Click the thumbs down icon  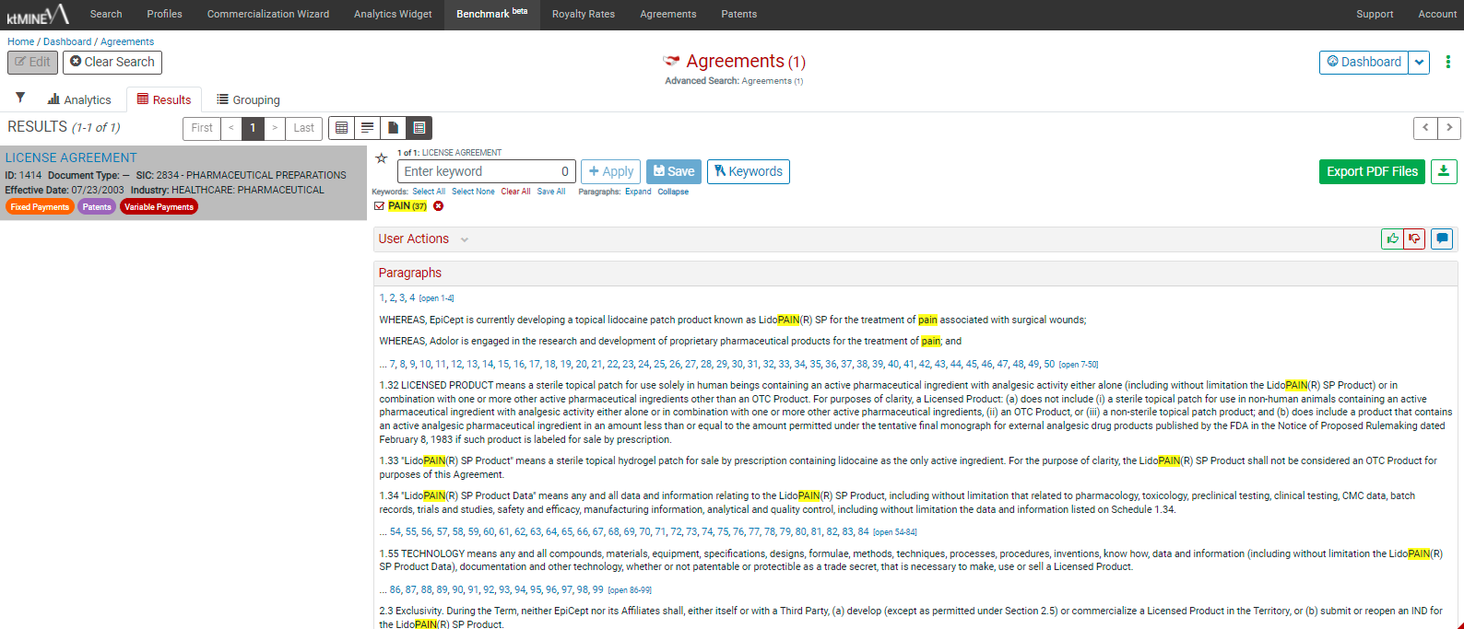tap(1414, 239)
